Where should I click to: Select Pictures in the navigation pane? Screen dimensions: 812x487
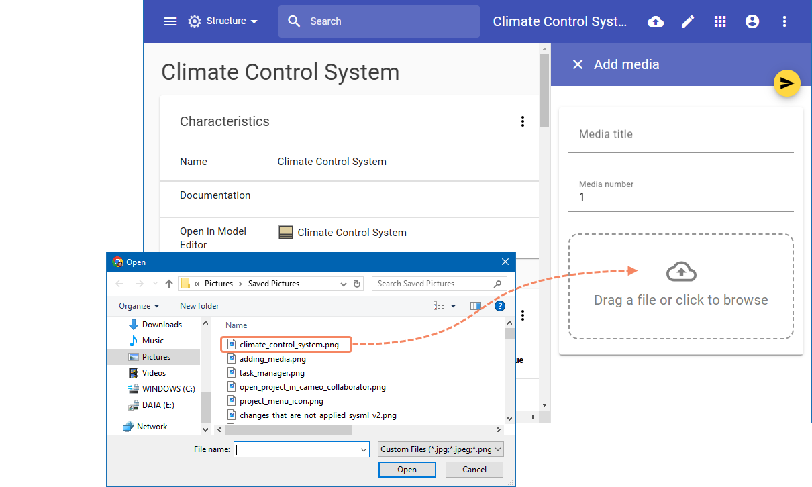point(156,357)
